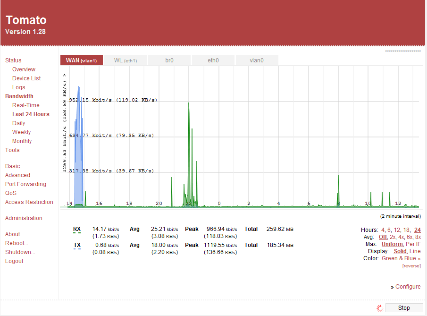Open the br0 interface tab
This screenshot has height=316, width=427.
point(169,60)
